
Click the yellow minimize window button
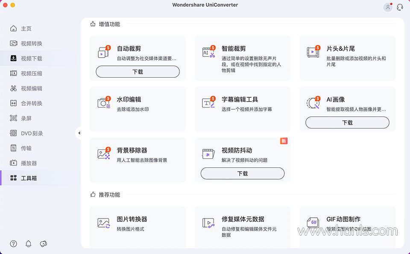pos(12,5)
